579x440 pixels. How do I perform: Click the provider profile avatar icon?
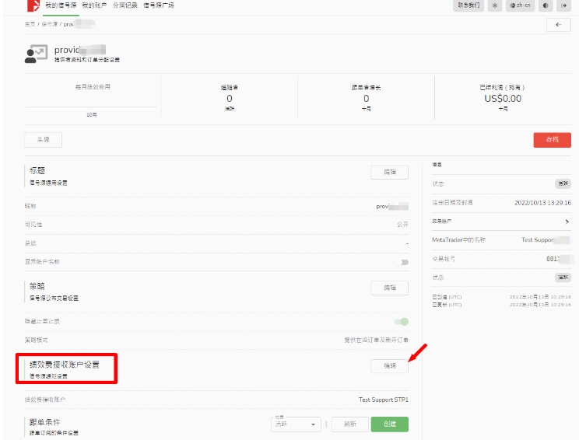[36, 54]
